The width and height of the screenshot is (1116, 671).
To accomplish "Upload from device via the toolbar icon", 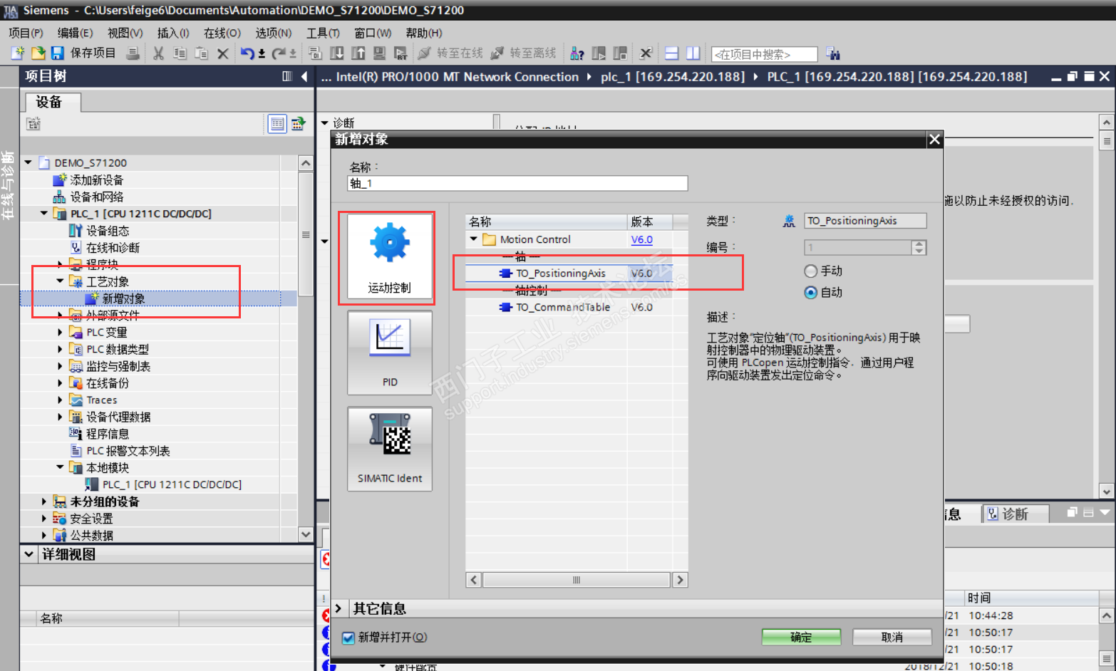I will click(358, 53).
